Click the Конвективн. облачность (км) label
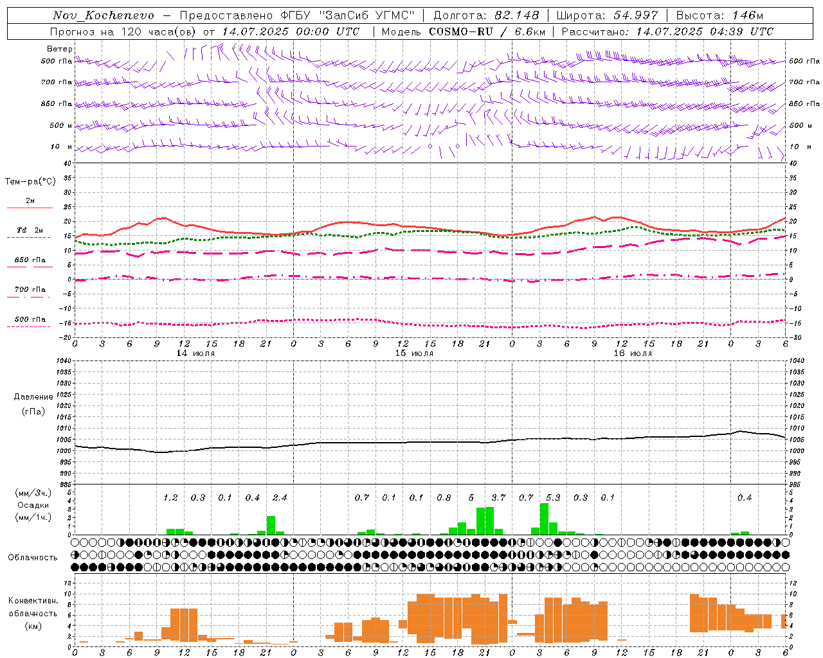823x658 pixels. click(33, 613)
